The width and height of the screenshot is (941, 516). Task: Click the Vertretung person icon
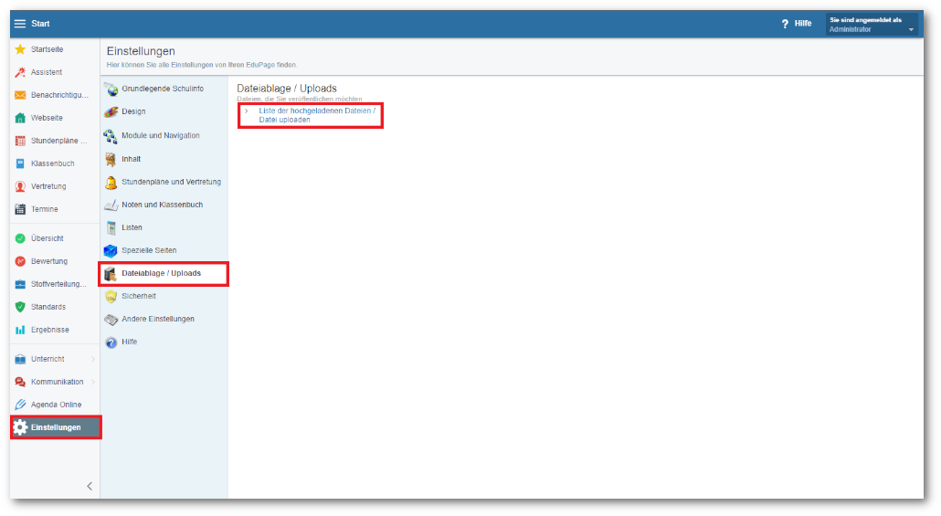click(20, 186)
